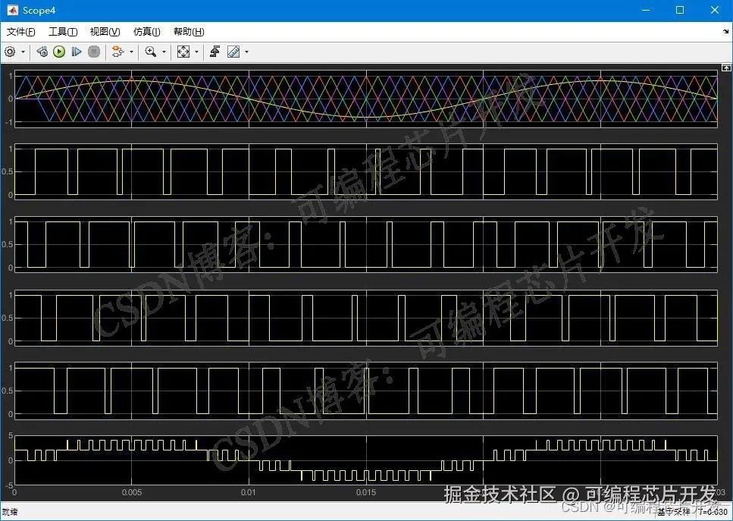Open the 文件(F) menu
The width and height of the screenshot is (733, 521).
click(21, 32)
